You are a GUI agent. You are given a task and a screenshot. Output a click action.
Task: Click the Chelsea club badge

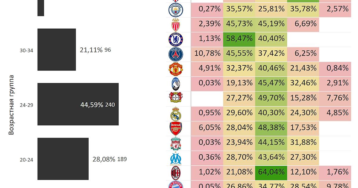175,39
